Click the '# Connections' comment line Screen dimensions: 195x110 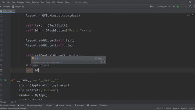click(37, 65)
